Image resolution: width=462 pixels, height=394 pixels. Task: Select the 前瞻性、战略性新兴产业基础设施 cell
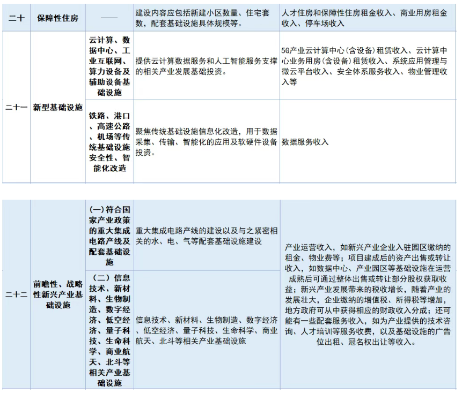[58, 294]
